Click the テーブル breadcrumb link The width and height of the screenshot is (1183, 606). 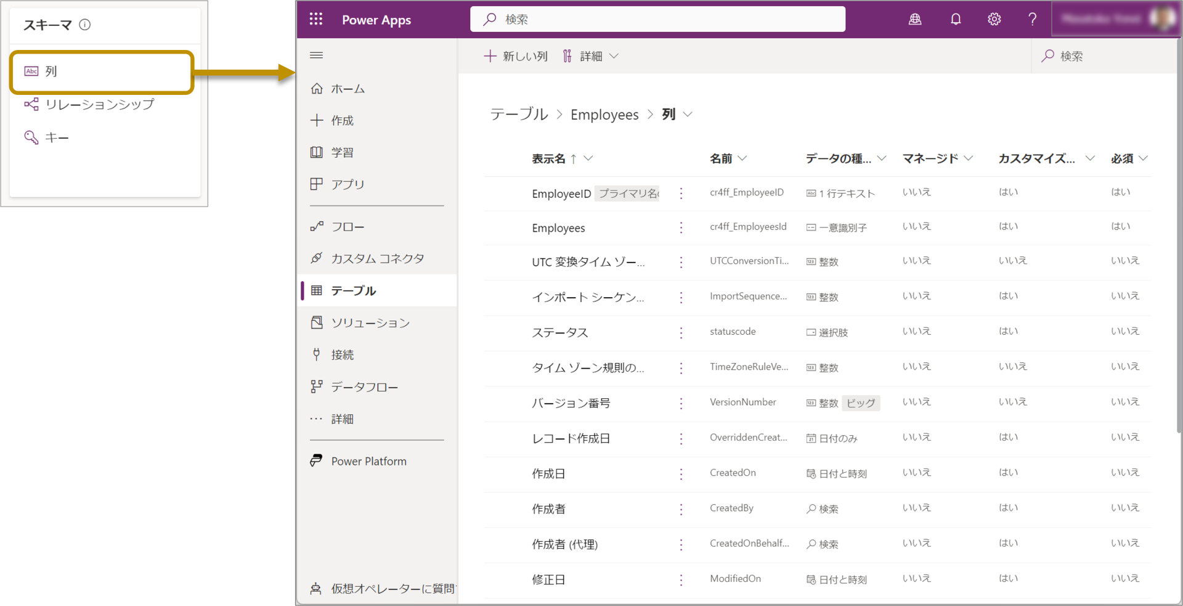(x=519, y=115)
